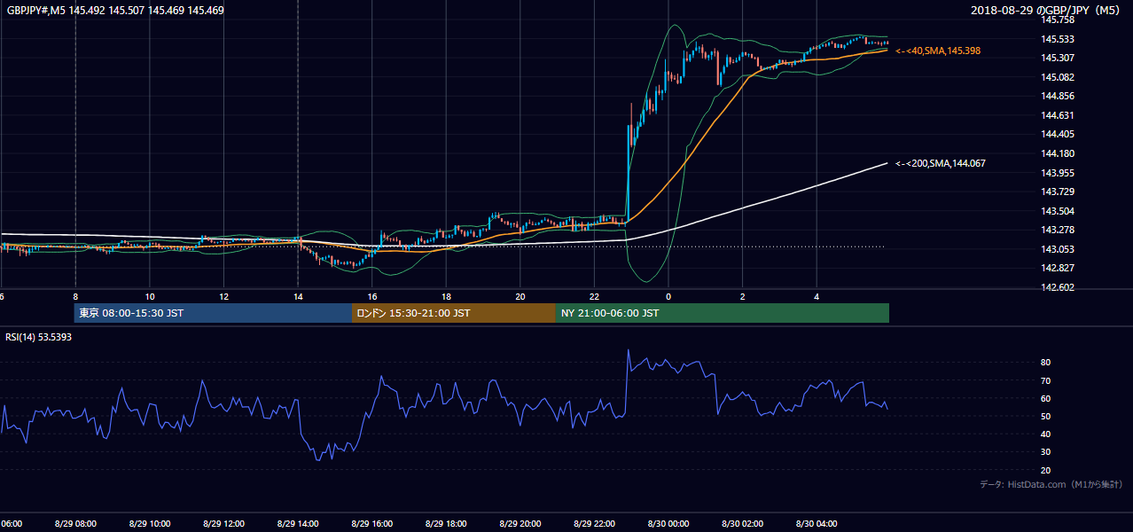Click the RSI(14) 53.5393 indicator label
The height and width of the screenshot is (532, 1133).
point(39,337)
